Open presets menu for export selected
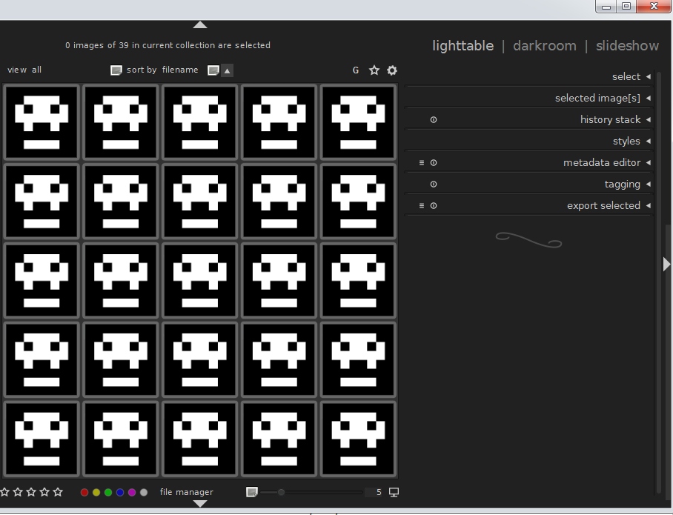The image size is (673, 515). [x=422, y=205]
